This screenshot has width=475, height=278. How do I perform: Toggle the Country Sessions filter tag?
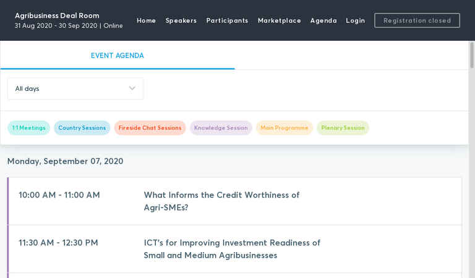pyautogui.click(x=82, y=128)
